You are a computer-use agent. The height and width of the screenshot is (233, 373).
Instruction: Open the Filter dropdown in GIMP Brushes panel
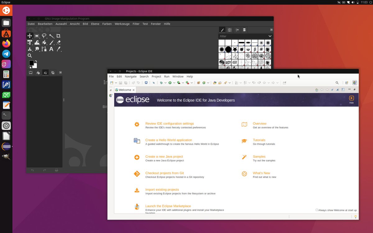click(x=269, y=36)
